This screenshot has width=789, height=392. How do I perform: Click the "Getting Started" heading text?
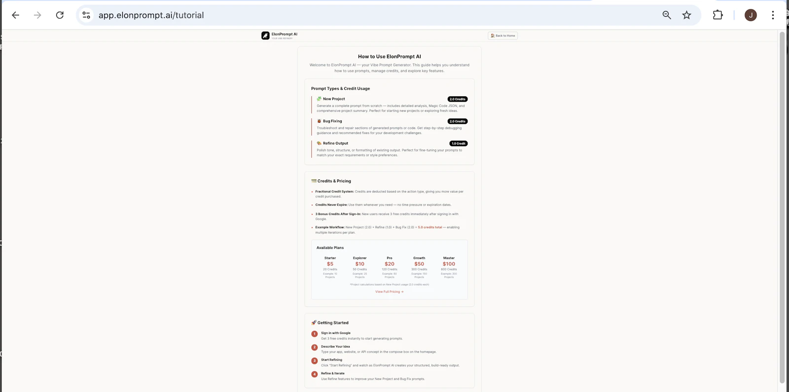point(333,323)
